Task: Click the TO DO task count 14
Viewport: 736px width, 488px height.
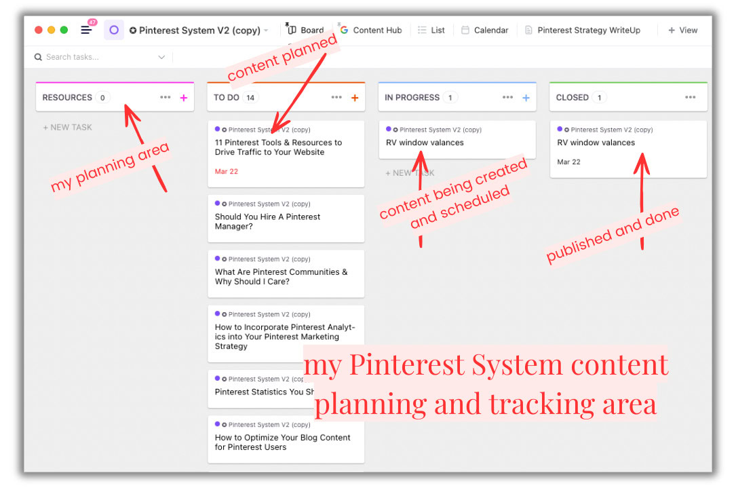Action: [x=250, y=98]
